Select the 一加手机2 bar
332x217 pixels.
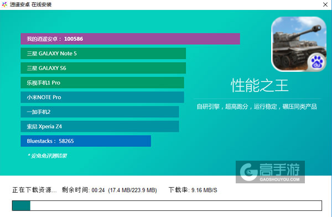click(x=100, y=112)
